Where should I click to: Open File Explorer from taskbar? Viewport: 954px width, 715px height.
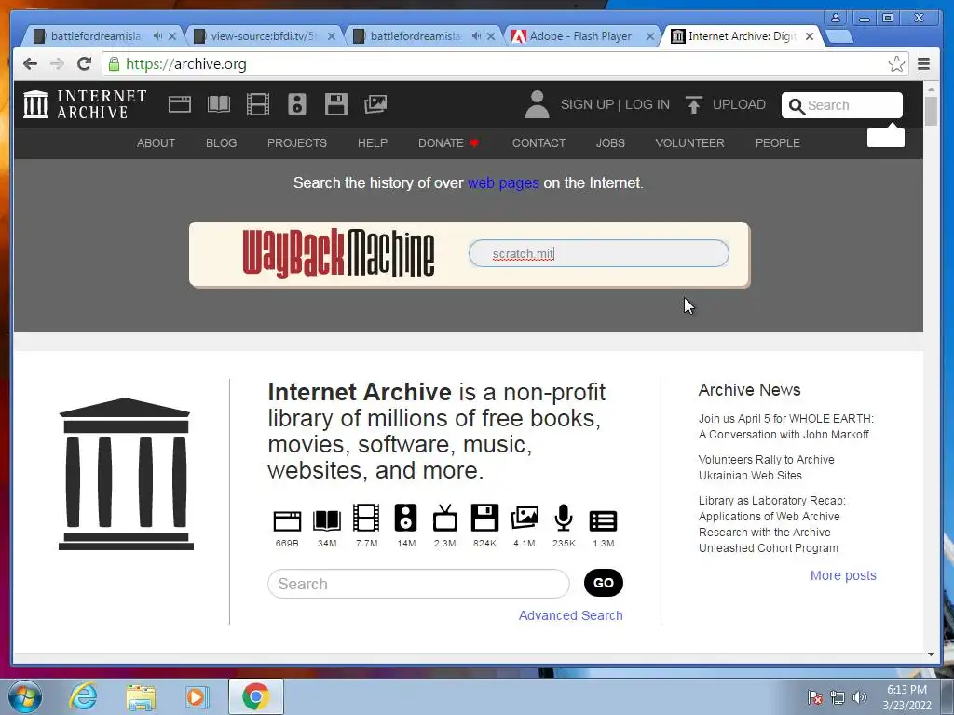[x=141, y=696]
